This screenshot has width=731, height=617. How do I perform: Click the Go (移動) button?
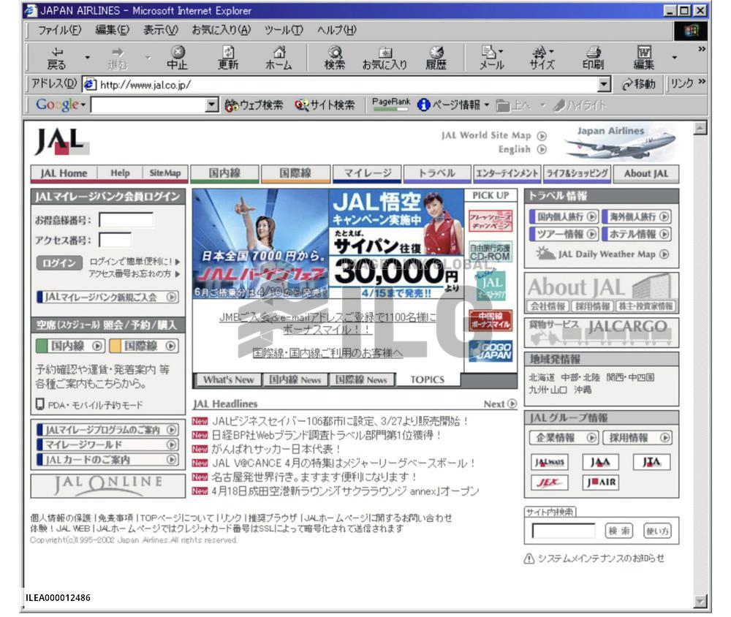639,84
